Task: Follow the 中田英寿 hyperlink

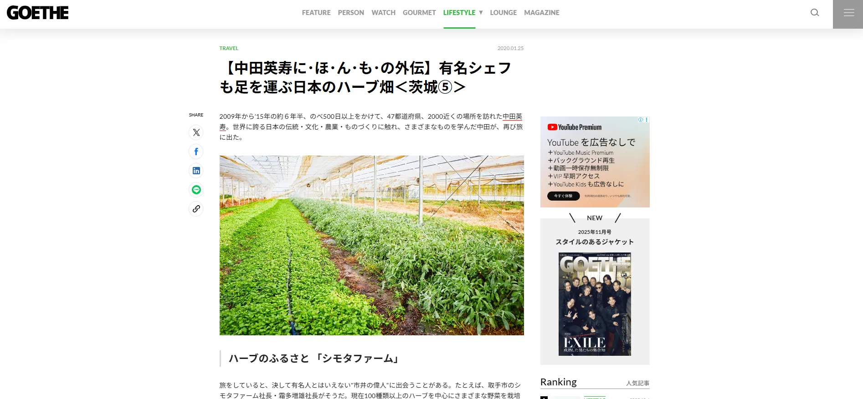Action: (512, 116)
